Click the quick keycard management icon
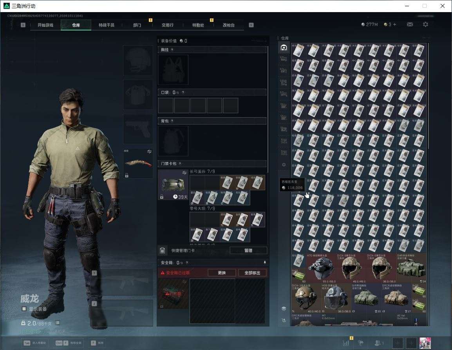The height and width of the screenshot is (350, 452). point(162,250)
